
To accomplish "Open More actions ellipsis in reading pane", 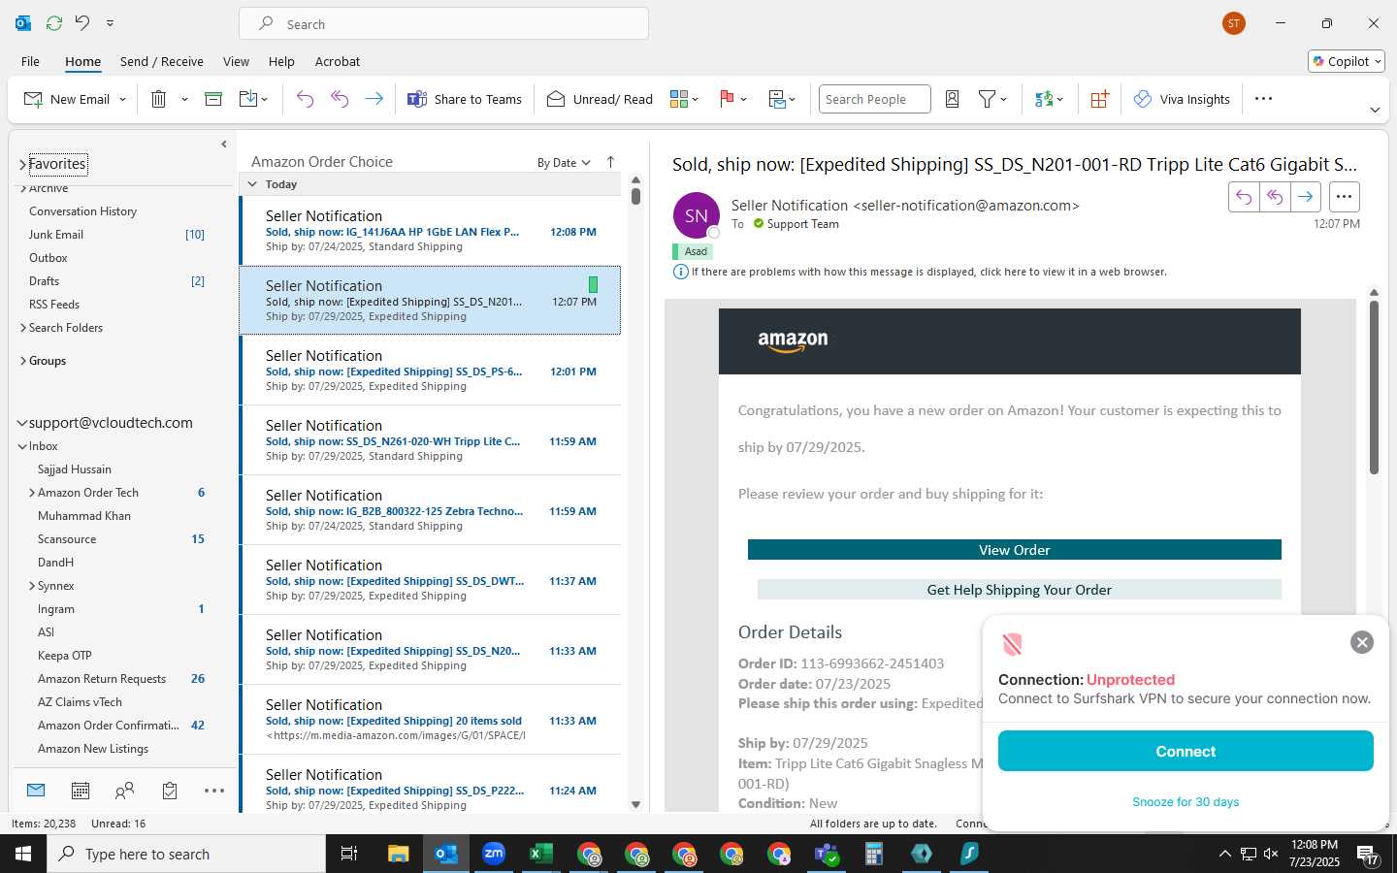I will coord(1344,197).
